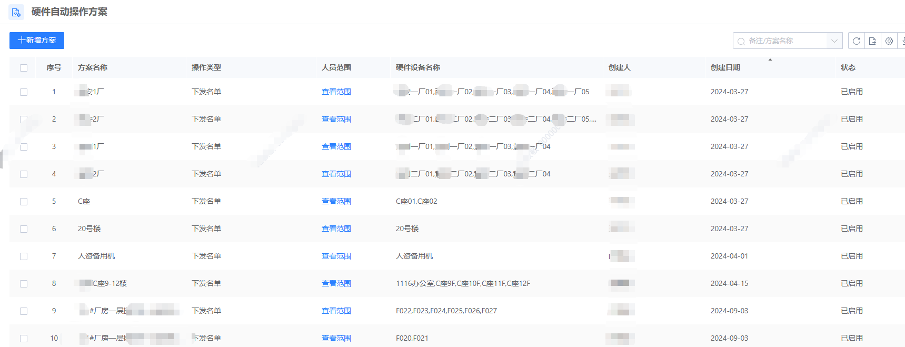The image size is (905, 347).
Task: Click the 方案名称 column header
Action: [93, 68]
